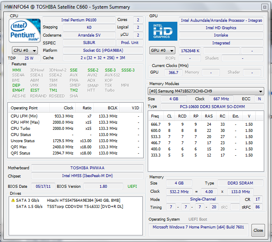The height and width of the screenshot is (242, 272).
Task: Click the greyed AES-NI feature label
Action: [x=19, y=96]
